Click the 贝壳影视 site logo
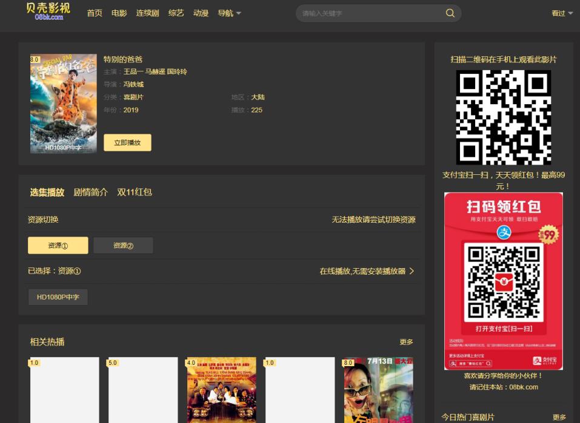Image resolution: width=580 pixels, height=423 pixels. (48, 11)
